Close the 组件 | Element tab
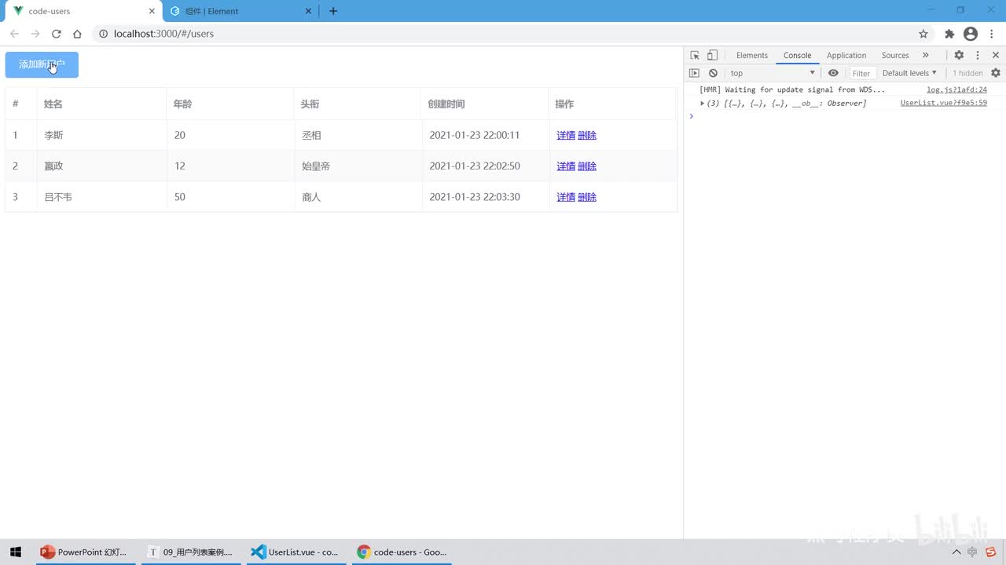Viewport: 1006px width, 565px height. click(309, 11)
